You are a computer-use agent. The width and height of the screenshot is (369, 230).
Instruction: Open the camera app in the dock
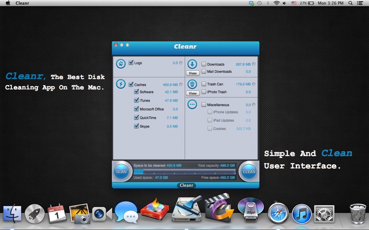[x=102, y=214]
